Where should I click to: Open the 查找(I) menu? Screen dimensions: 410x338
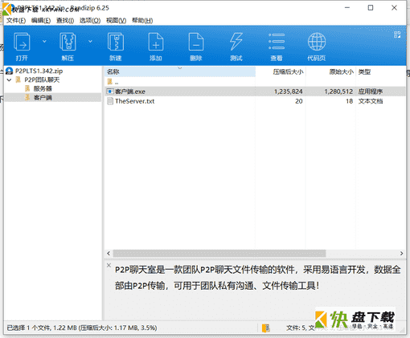(x=65, y=21)
